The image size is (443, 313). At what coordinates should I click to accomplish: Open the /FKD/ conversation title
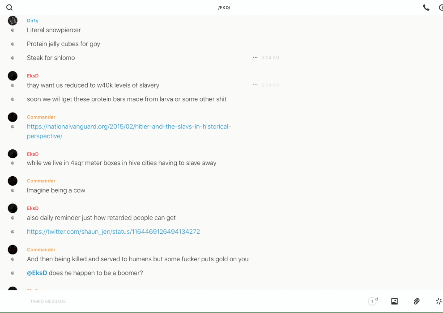tap(224, 8)
